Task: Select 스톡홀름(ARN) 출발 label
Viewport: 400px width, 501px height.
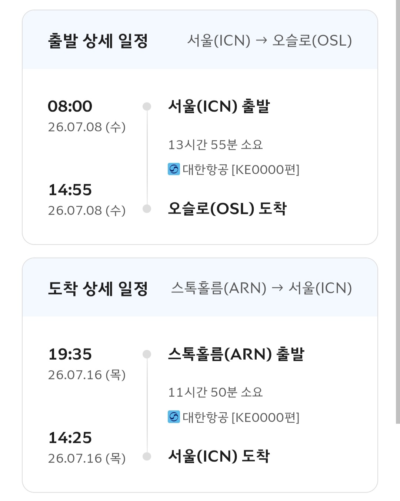Action: click(236, 354)
